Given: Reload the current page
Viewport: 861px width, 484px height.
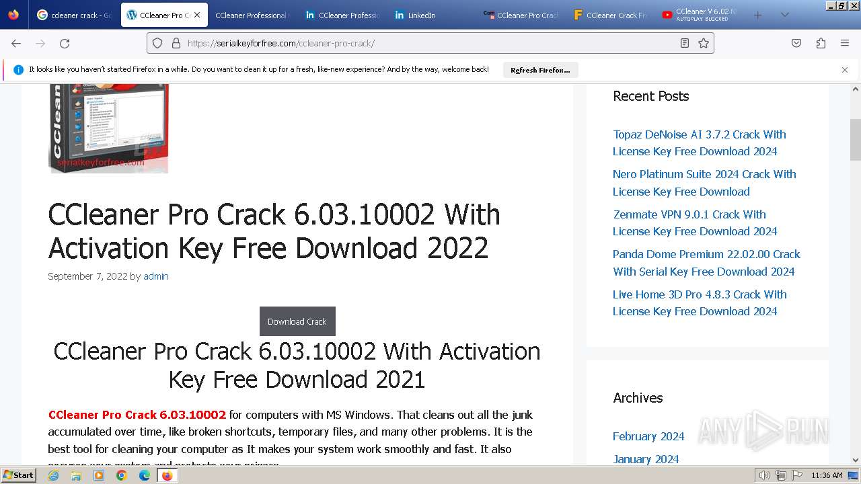Looking at the screenshot, I should click(x=65, y=43).
